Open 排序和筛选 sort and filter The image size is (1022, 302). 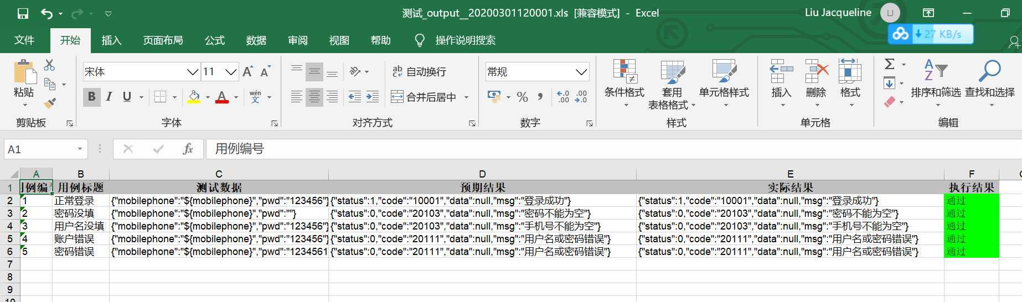point(936,83)
